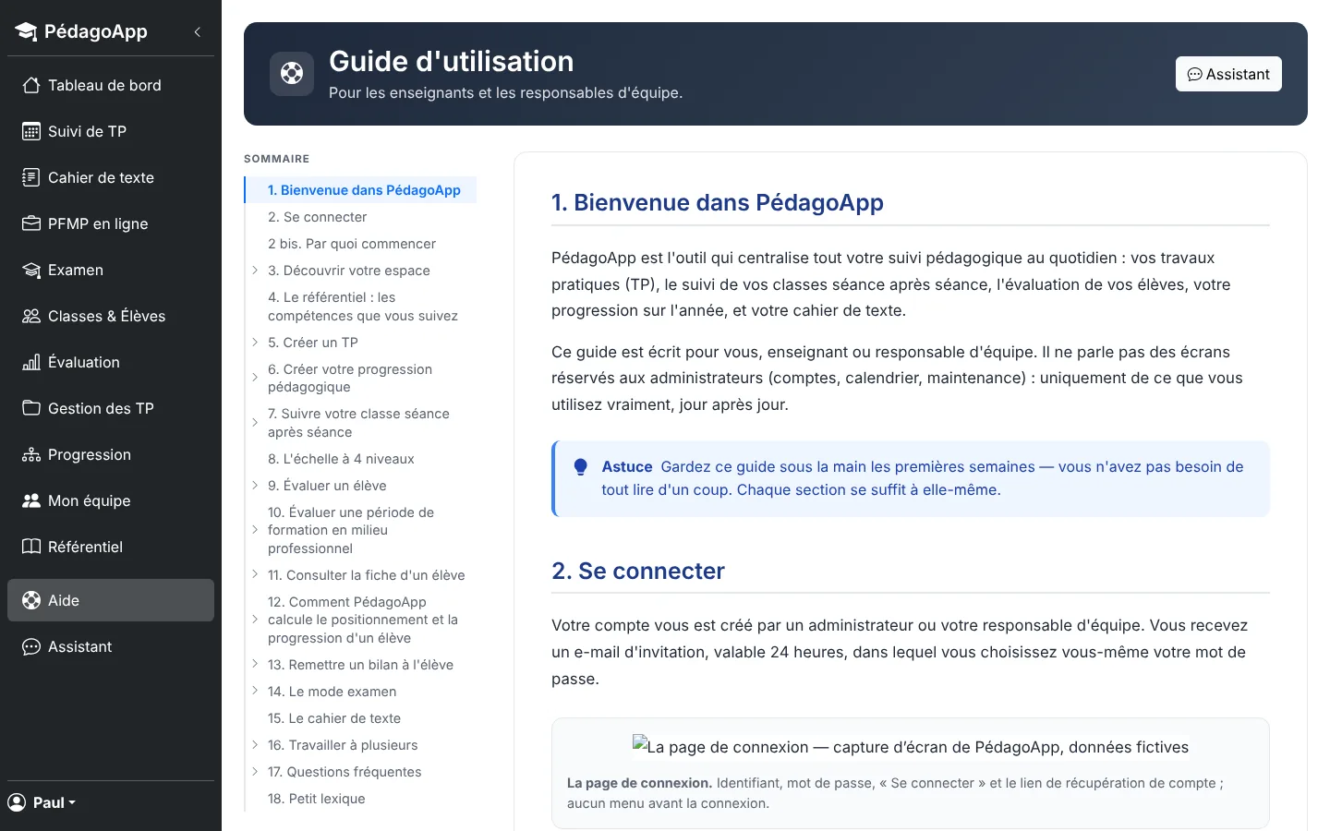Expand section 16 Travailler à plusieurs
Screen dimensions: 1330x831
coord(255,745)
